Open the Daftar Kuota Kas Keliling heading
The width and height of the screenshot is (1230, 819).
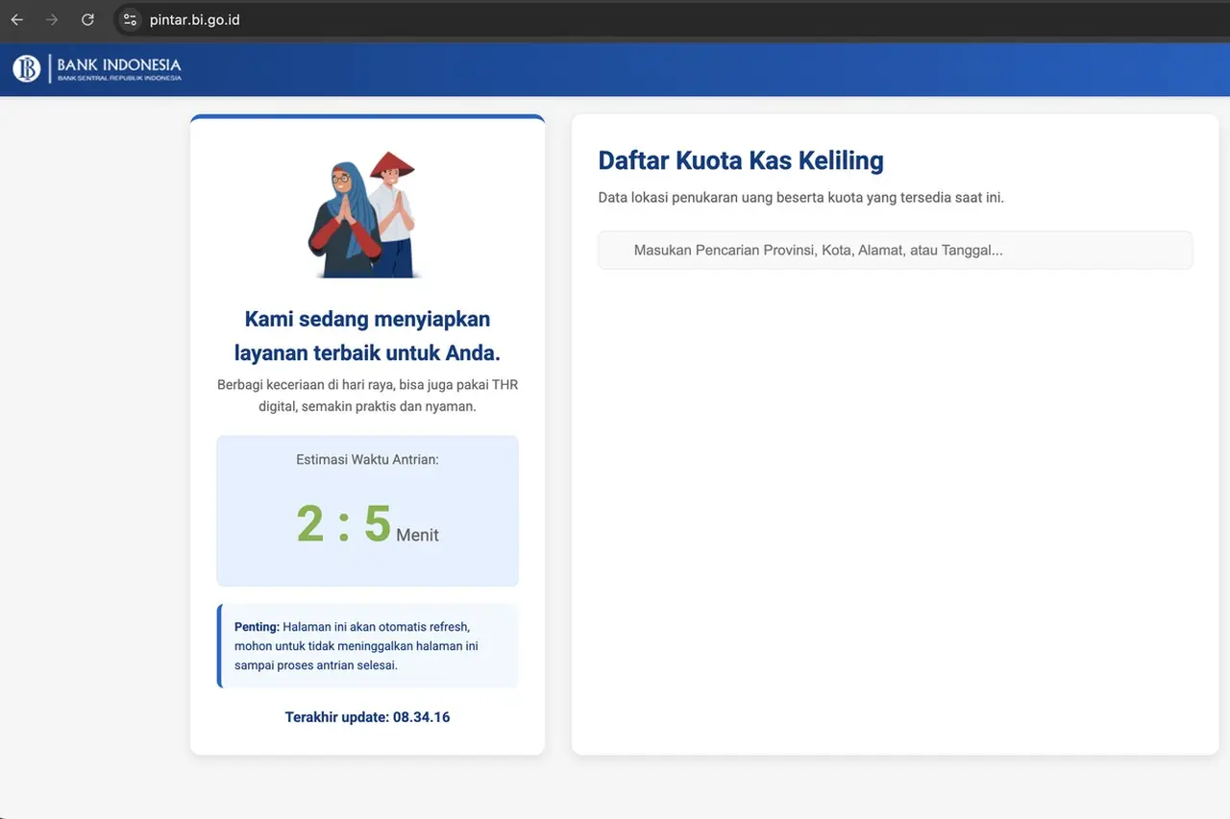click(740, 160)
